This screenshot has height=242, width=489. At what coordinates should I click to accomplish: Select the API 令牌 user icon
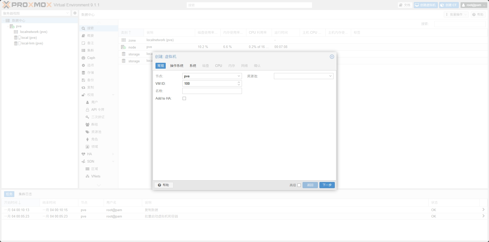coord(87,110)
